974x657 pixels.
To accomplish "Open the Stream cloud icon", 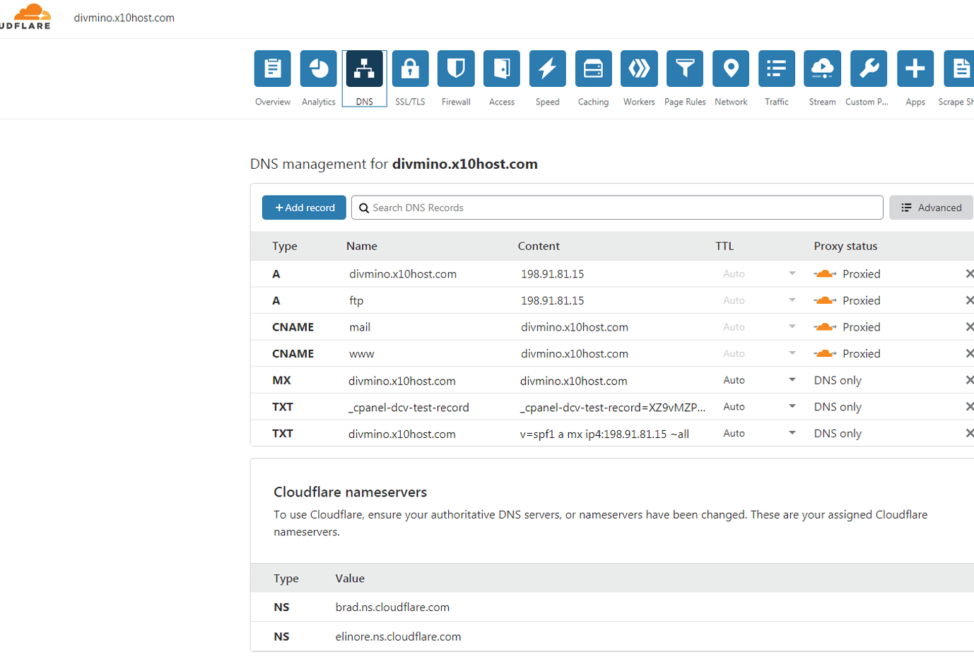I will tap(823, 69).
